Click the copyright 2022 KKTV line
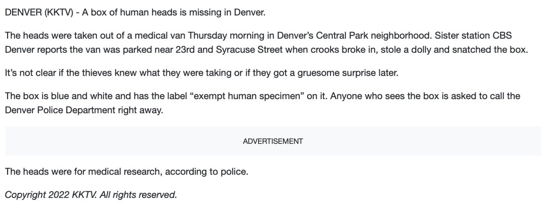The width and height of the screenshot is (545, 209). point(90,195)
